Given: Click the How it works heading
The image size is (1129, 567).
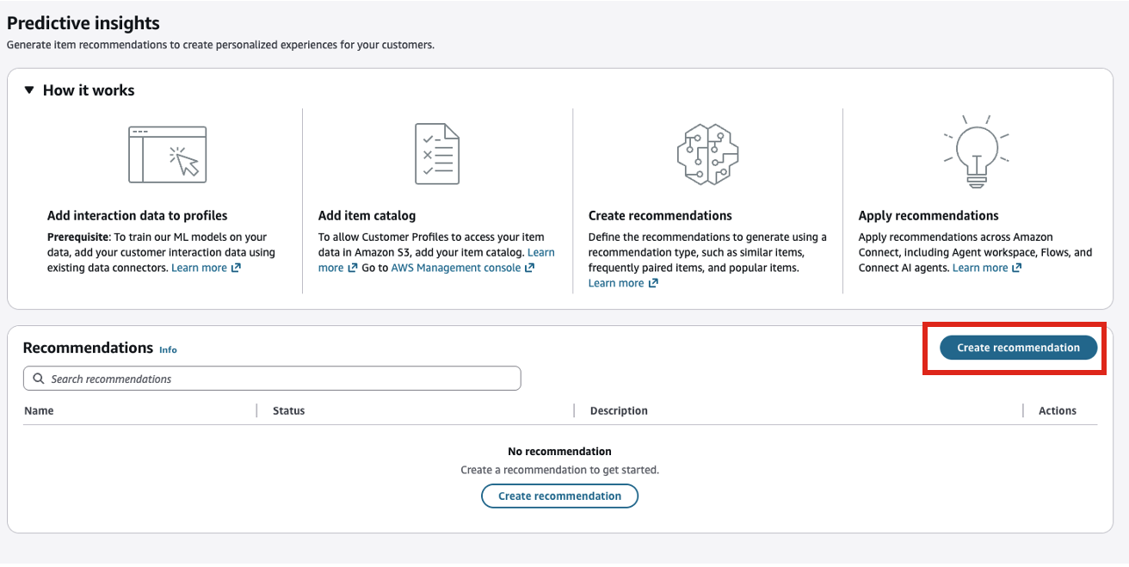Looking at the screenshot, I should click(89, 90).
